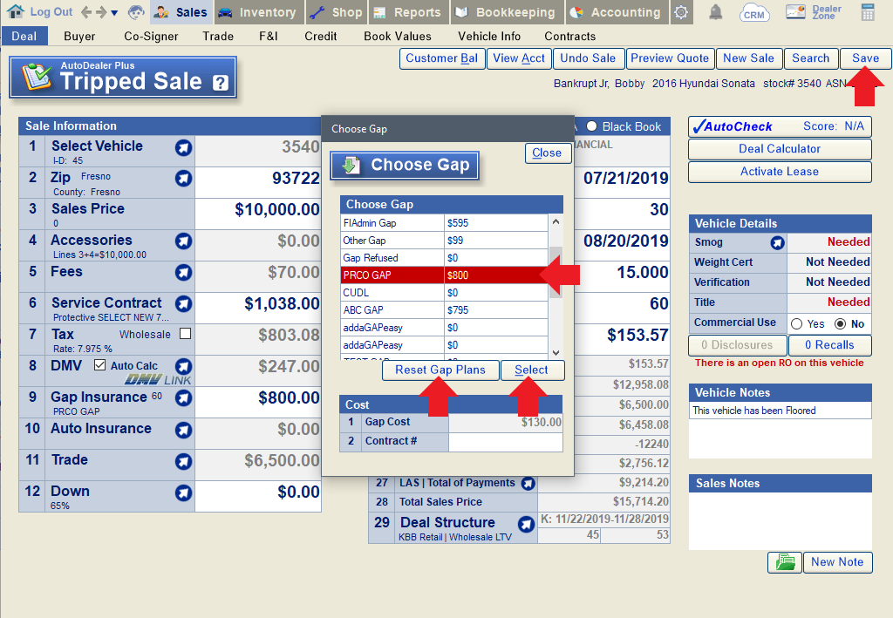Switch to the Book Values tab

click(398, 37)
